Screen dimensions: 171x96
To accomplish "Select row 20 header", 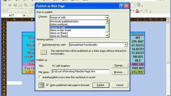I will point(4,94).
